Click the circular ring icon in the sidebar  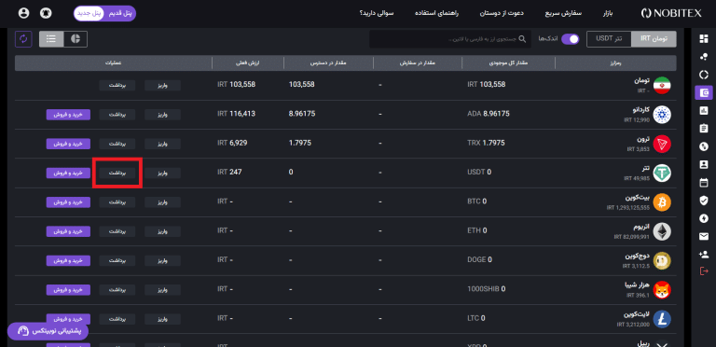pos(703,75)
